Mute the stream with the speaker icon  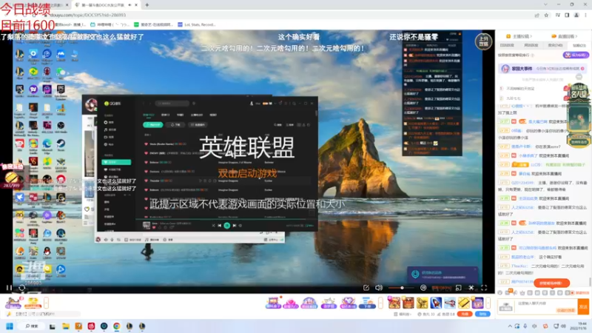coord(379,288)
